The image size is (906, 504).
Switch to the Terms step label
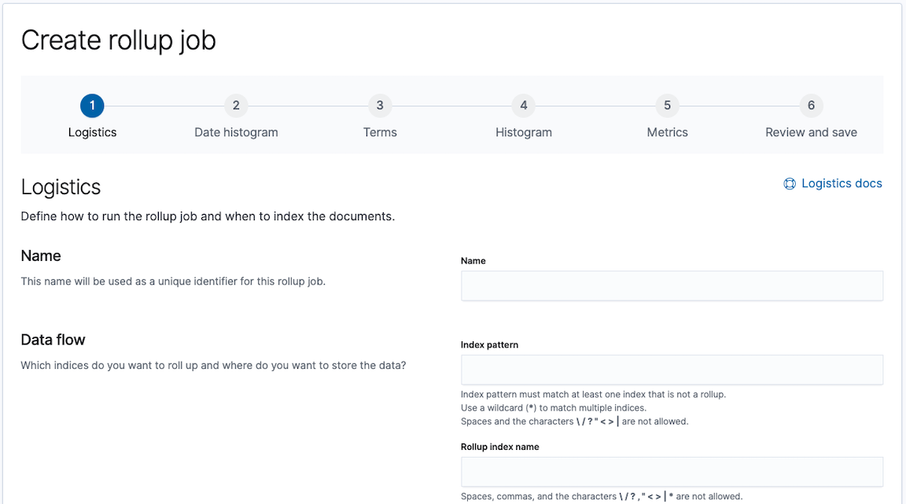click(x=380, y=132)
